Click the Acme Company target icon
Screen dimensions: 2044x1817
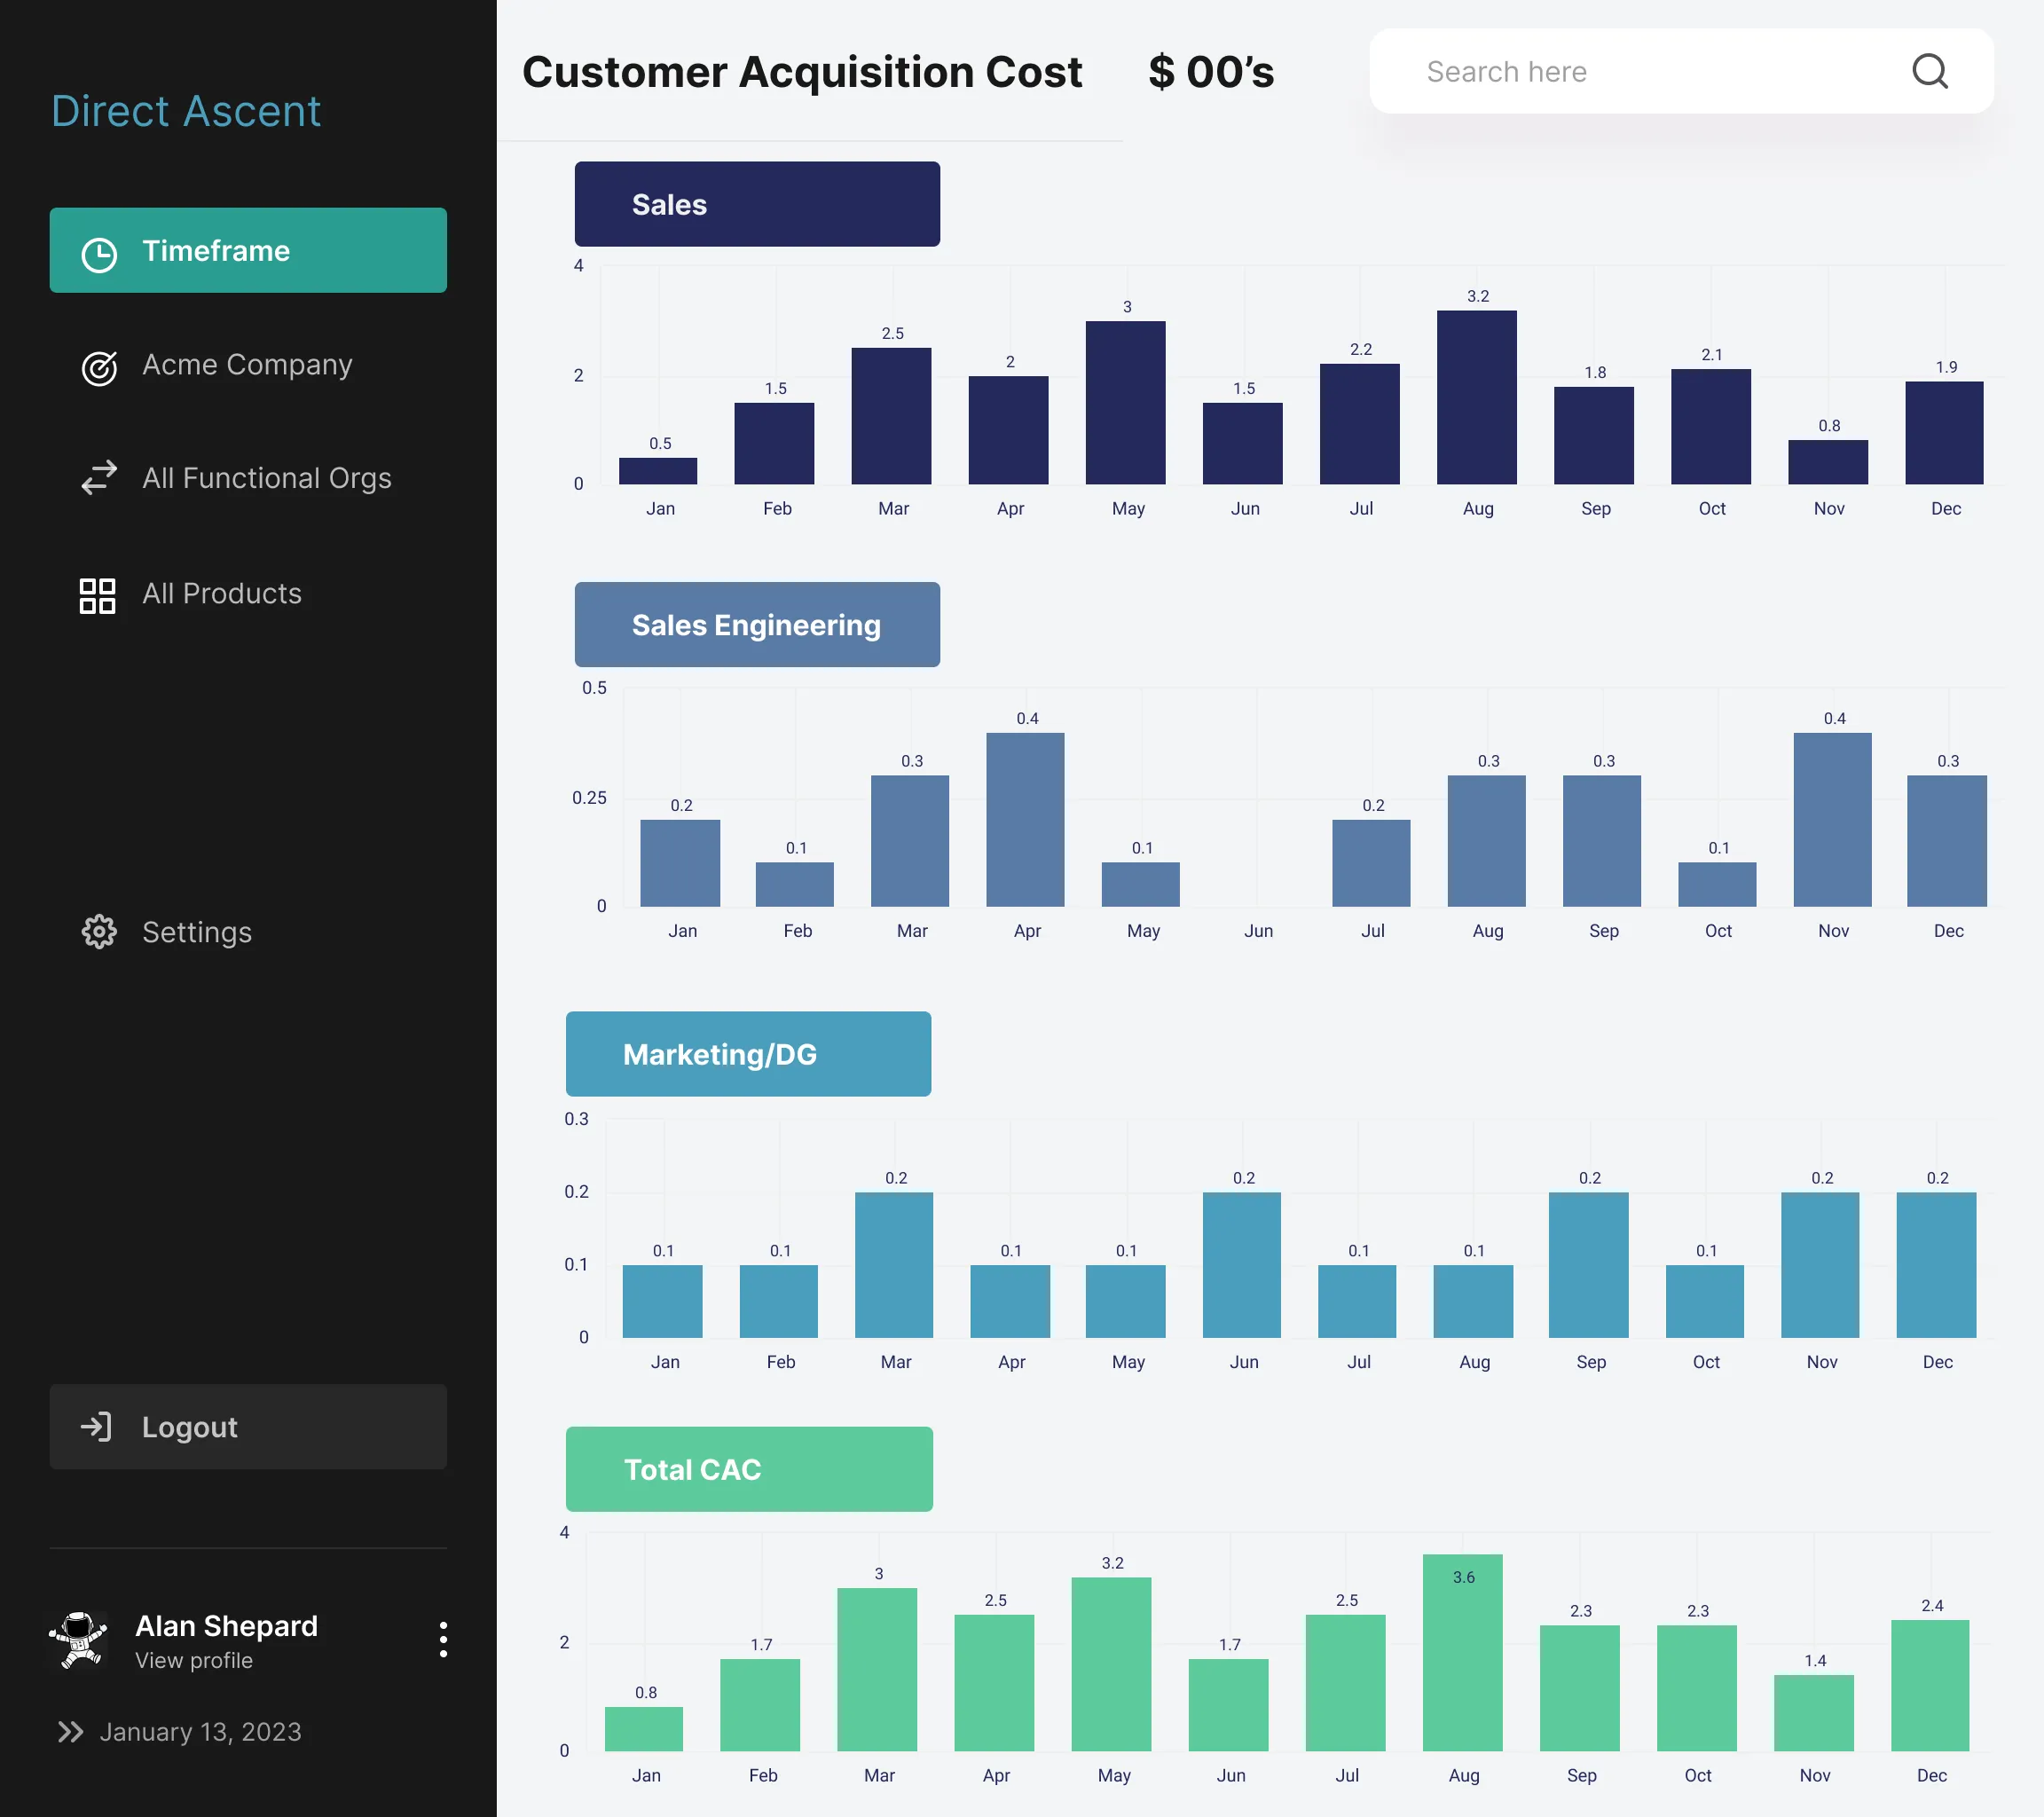click(99, 367)
